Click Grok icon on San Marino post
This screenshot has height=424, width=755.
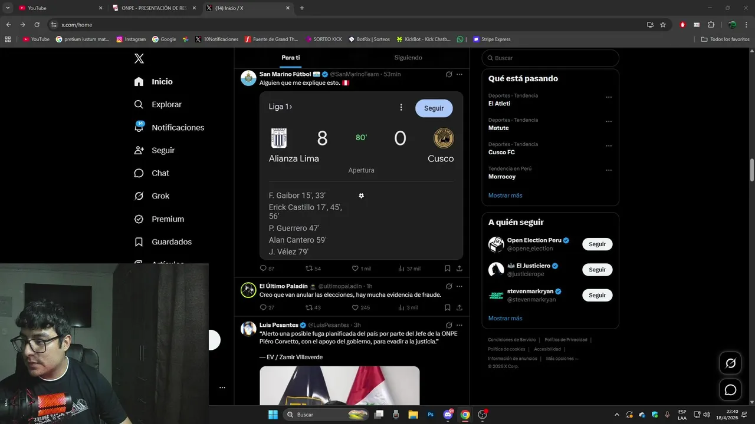[449, 74]
